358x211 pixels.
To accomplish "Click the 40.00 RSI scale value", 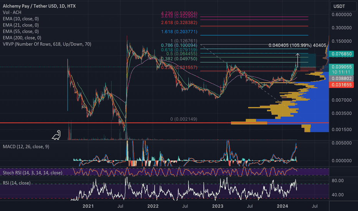I will click(x=338, y=195).
